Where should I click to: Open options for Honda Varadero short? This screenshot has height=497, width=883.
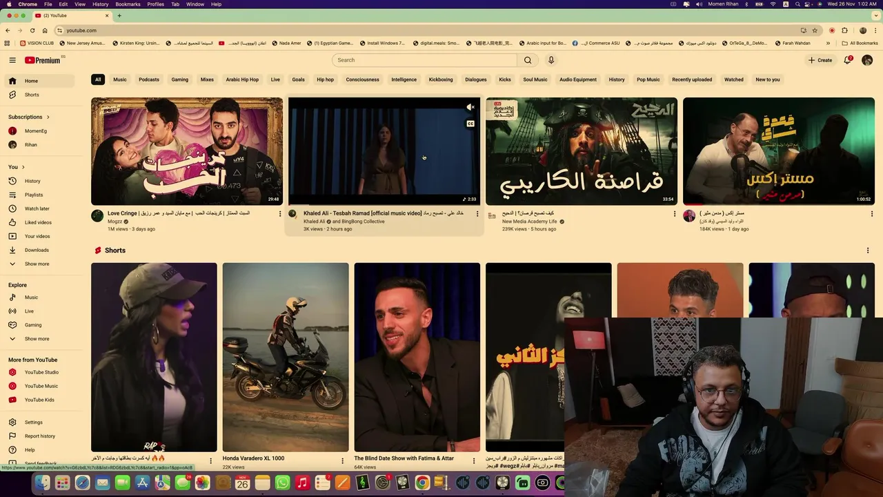(342, 460)
